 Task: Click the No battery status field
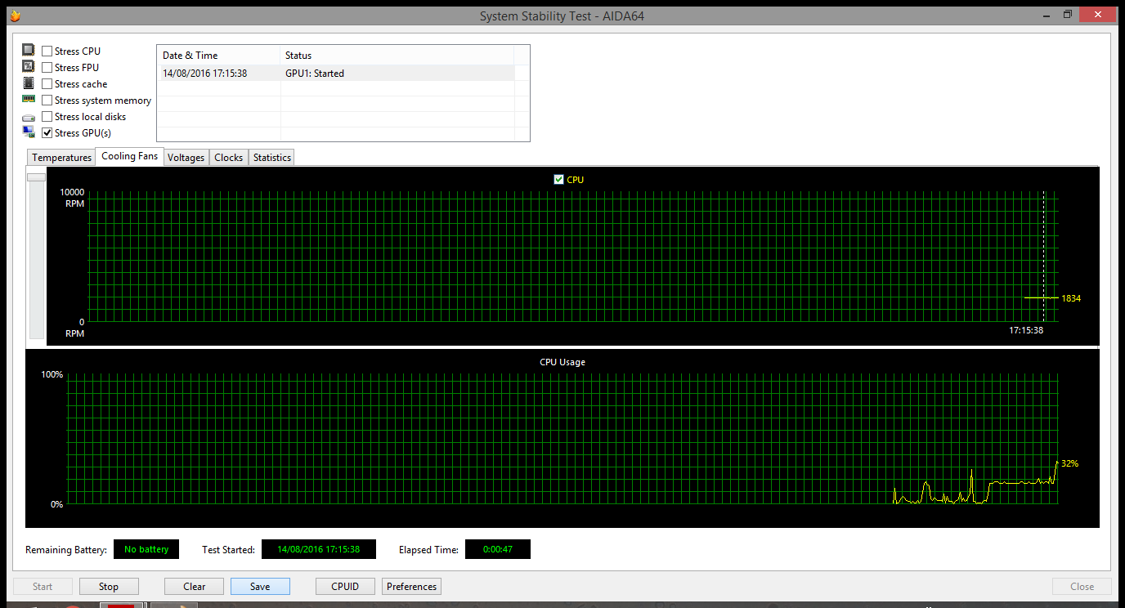(146, 549)
